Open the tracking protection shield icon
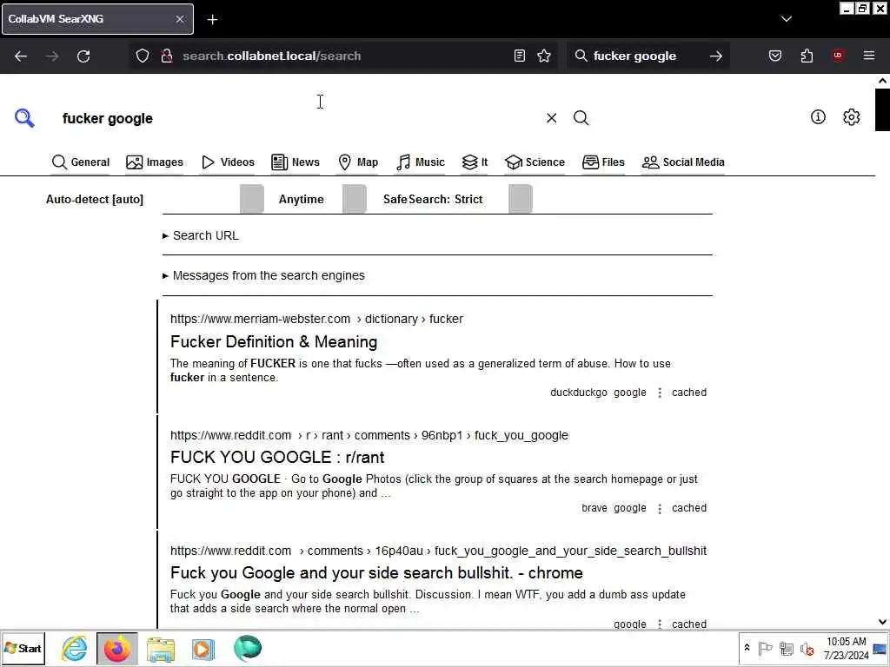 pyautogui.click(x=143, y=56)
